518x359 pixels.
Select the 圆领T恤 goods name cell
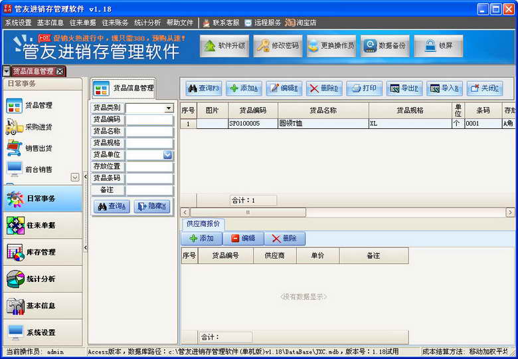tap(323, 124)
